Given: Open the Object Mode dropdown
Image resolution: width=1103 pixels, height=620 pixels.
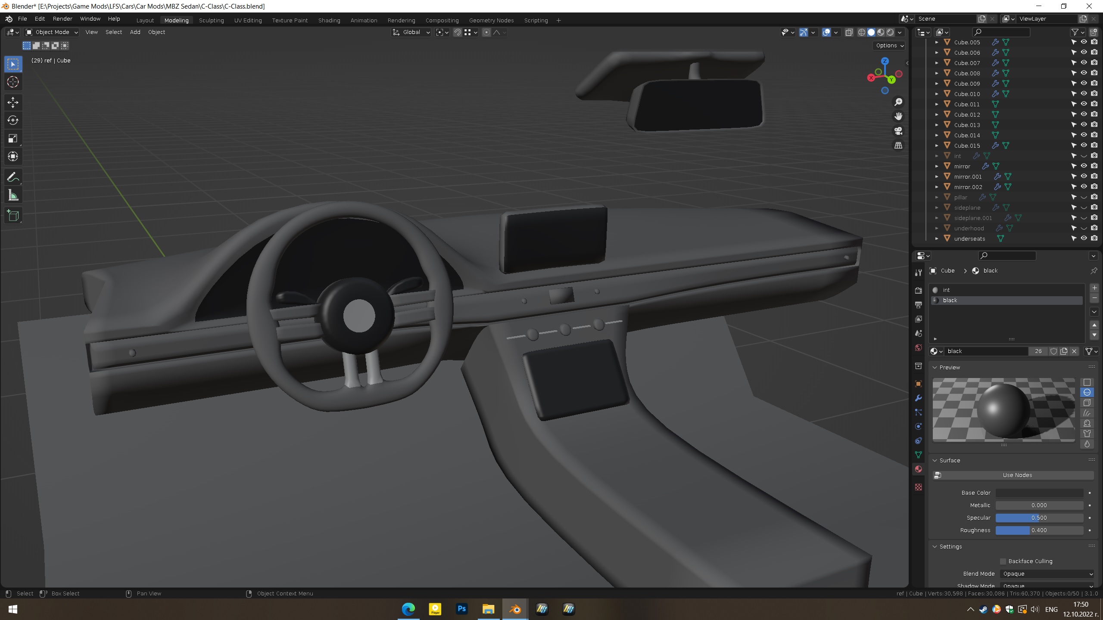Looking at the screenshot, I should tap(52, 32).
